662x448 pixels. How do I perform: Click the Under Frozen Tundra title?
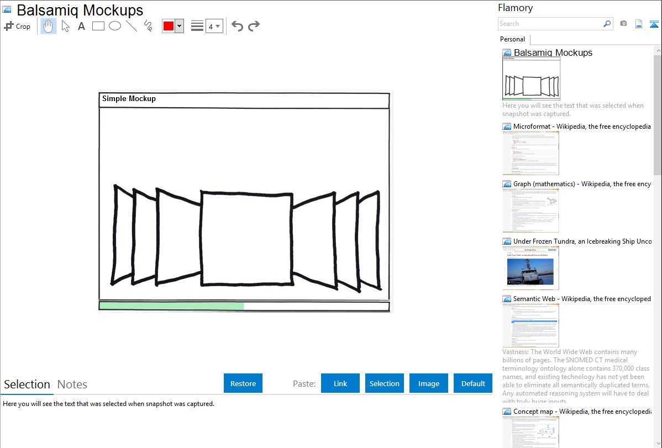(582, 241)
